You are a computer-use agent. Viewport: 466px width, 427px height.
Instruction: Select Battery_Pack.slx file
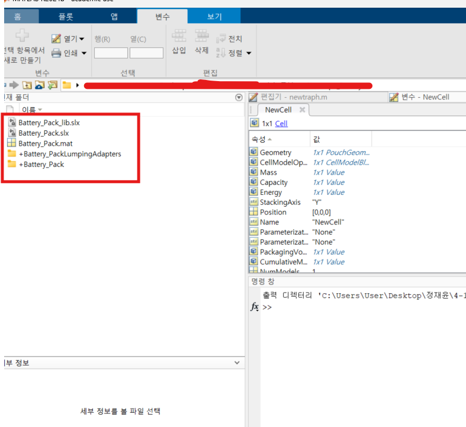point(44,133)
